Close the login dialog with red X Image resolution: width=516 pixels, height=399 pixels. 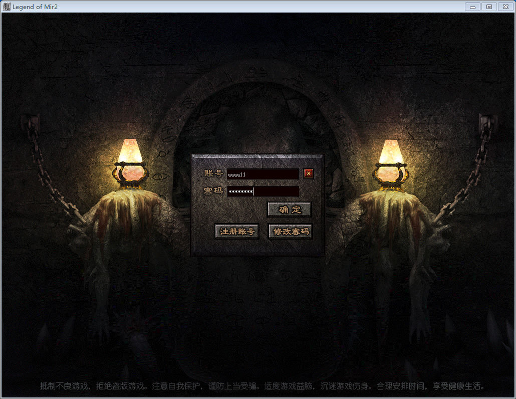(x=309, y=173)
